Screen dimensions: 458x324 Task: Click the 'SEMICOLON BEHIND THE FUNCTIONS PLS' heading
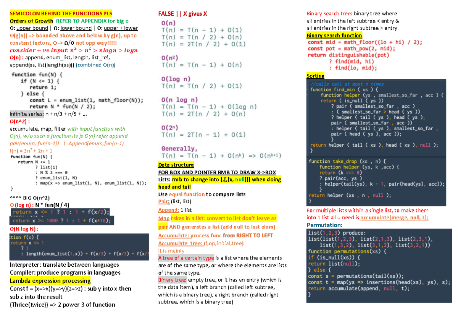pos(61,14)
